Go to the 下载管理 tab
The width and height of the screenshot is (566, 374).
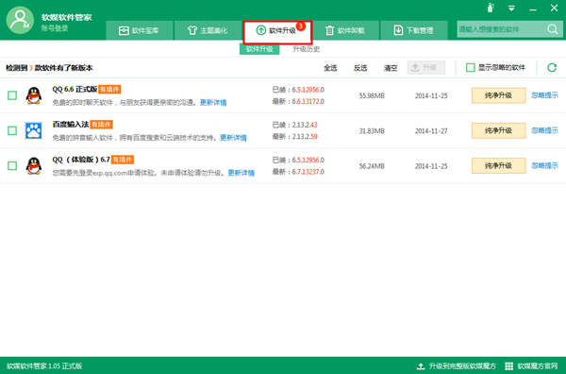[414, 30]
